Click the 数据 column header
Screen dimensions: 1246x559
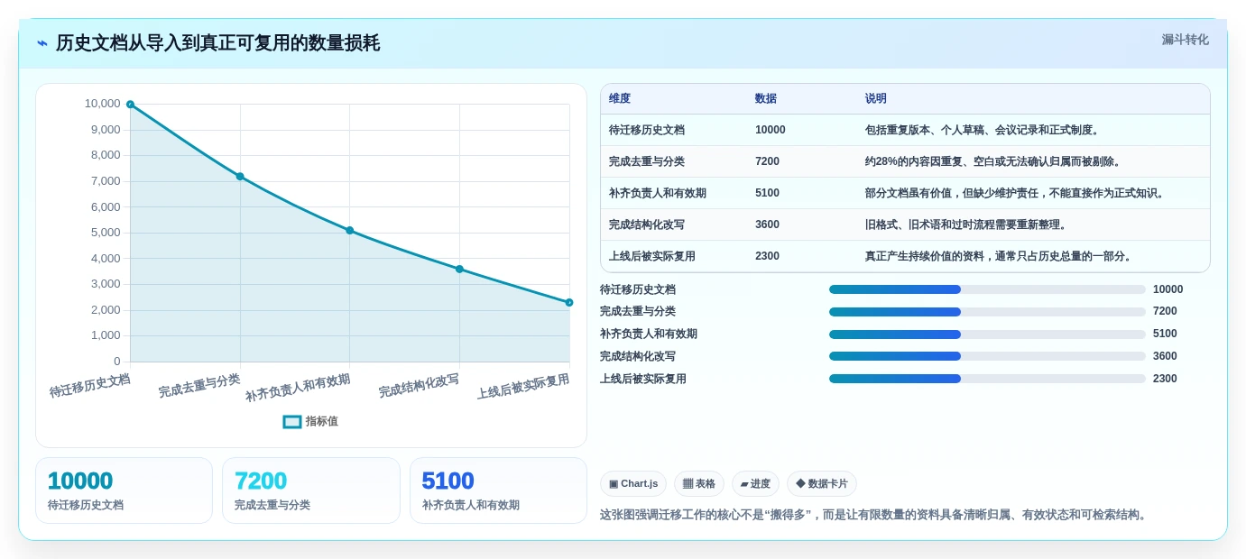click(x=766, y=99)
